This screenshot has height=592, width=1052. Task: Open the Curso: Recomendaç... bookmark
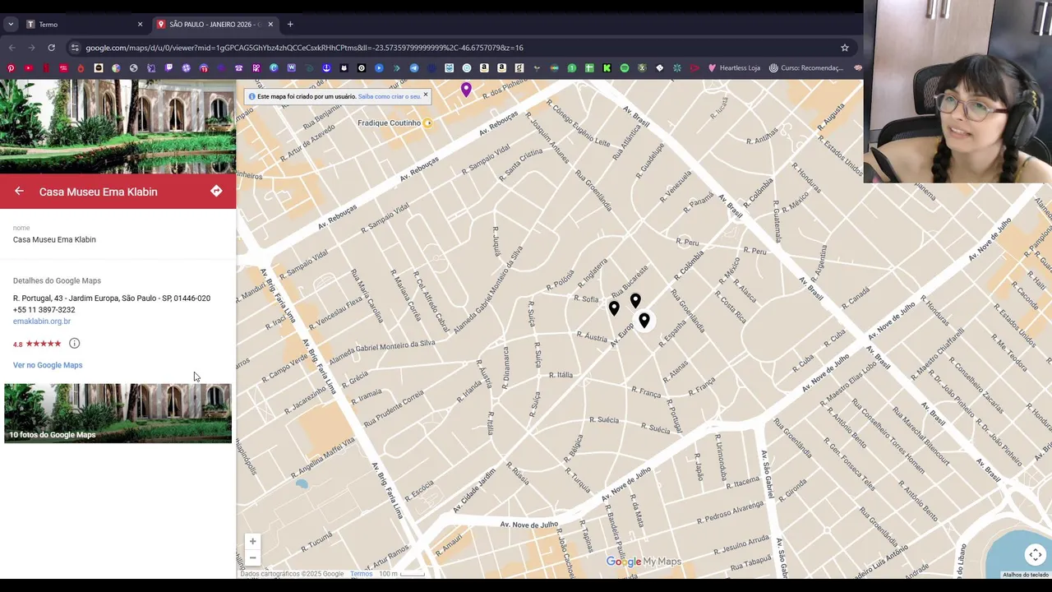pyautogui.click(x=806, y=68)
